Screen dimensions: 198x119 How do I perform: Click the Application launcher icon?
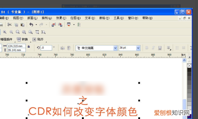point(69,24)
